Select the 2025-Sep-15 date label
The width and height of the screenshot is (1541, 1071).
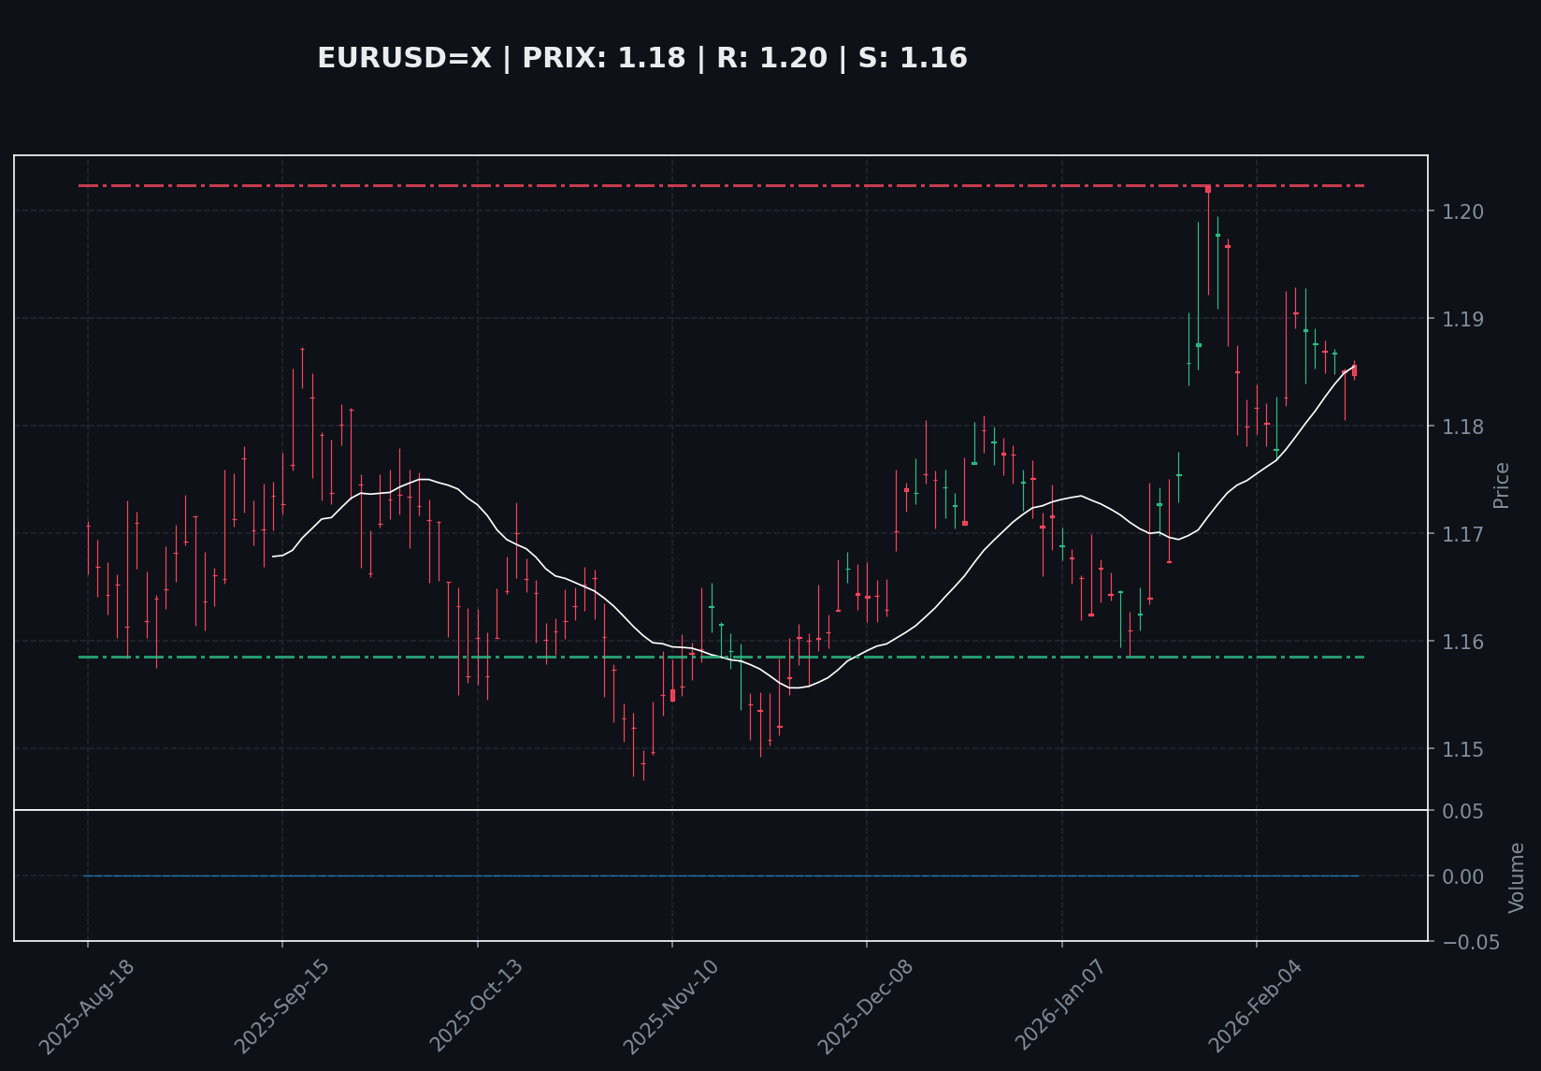(x=281, y=1006)
